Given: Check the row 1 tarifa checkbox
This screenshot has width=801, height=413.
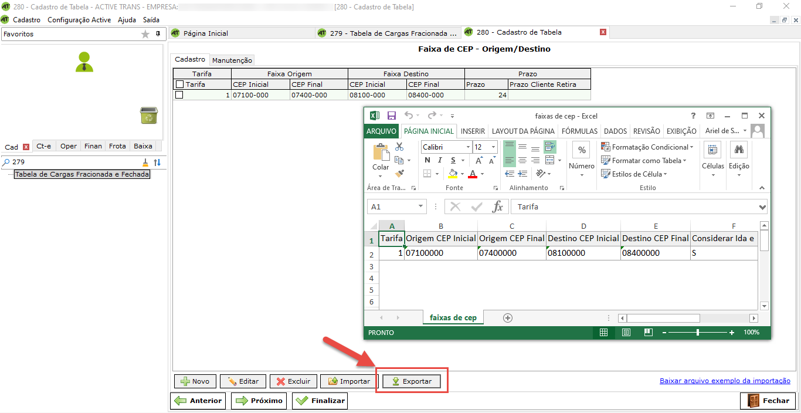Looking at the screenshot, I should pos(179,94).
